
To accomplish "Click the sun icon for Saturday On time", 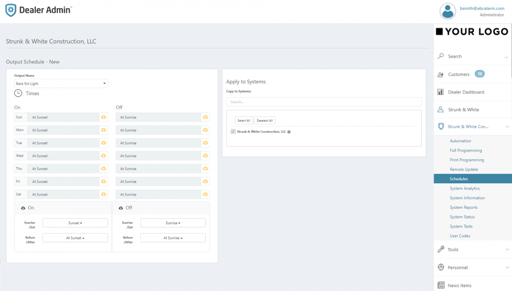I will tap(103, 195).
